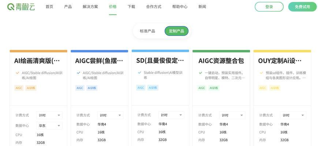
Task: Click the AIGC tag in AI绘画清爽版 card
Action: [19, 88]
